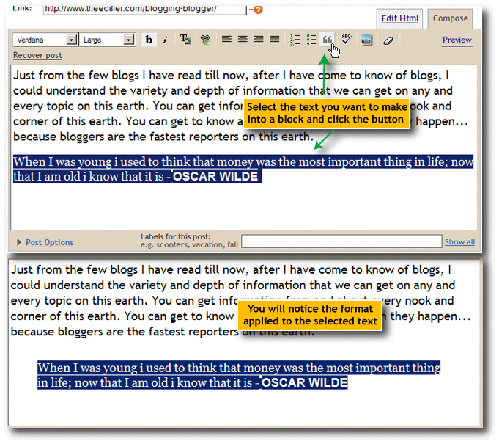Click the Recover post link
This screenshot has width=499, height=444.
tap(37, 55)
